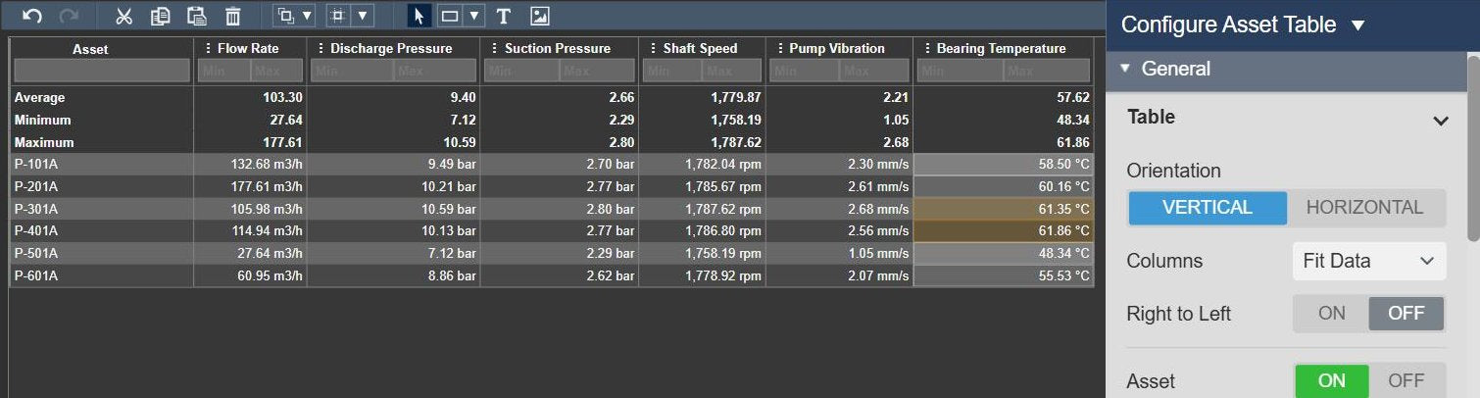Click the Maximum summary row label
This screenshot has height=398, width=1480.
tap(43, 142)
